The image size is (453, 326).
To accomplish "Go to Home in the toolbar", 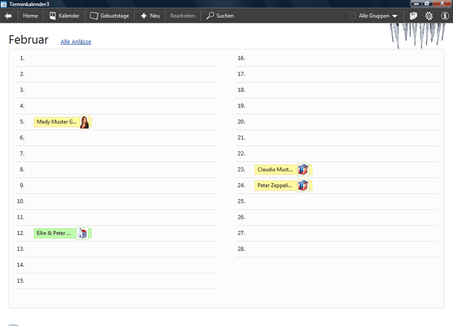I will (30, 16).
